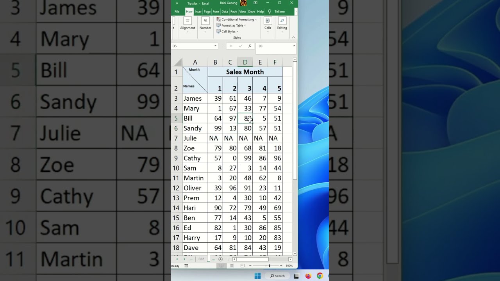
Task: Switch to the Insert tab
Action: pyautogui.click(x=198, y=12)
